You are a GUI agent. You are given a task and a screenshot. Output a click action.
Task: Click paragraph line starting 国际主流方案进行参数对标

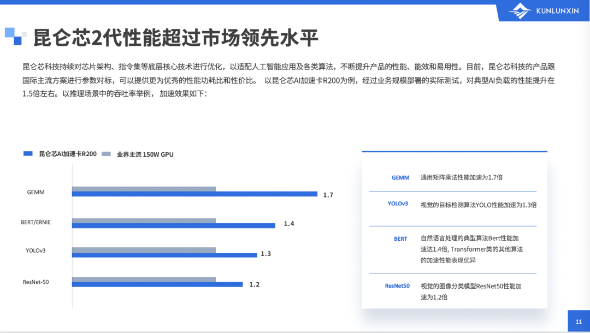(x=288, y=80)
